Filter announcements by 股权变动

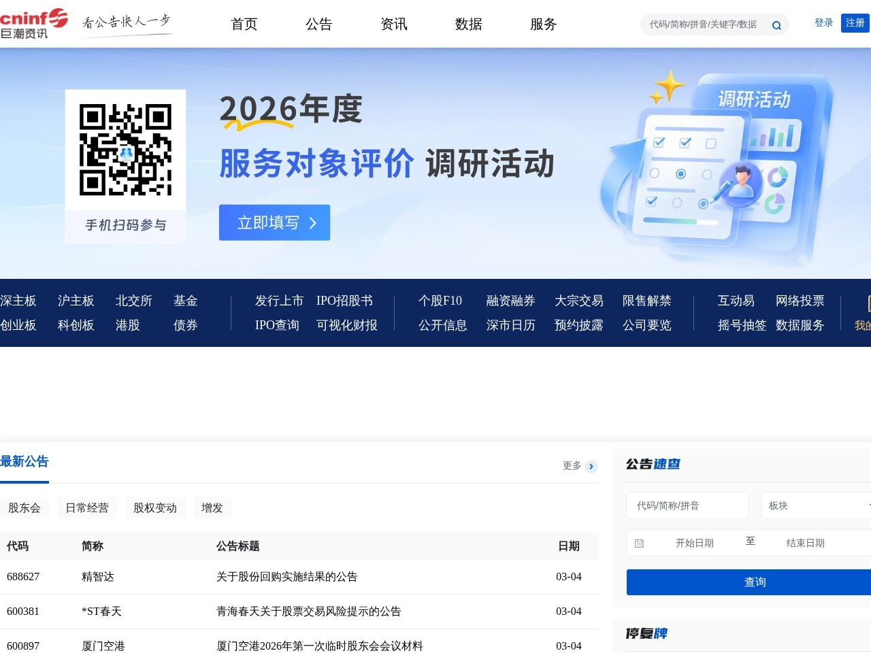155,508
